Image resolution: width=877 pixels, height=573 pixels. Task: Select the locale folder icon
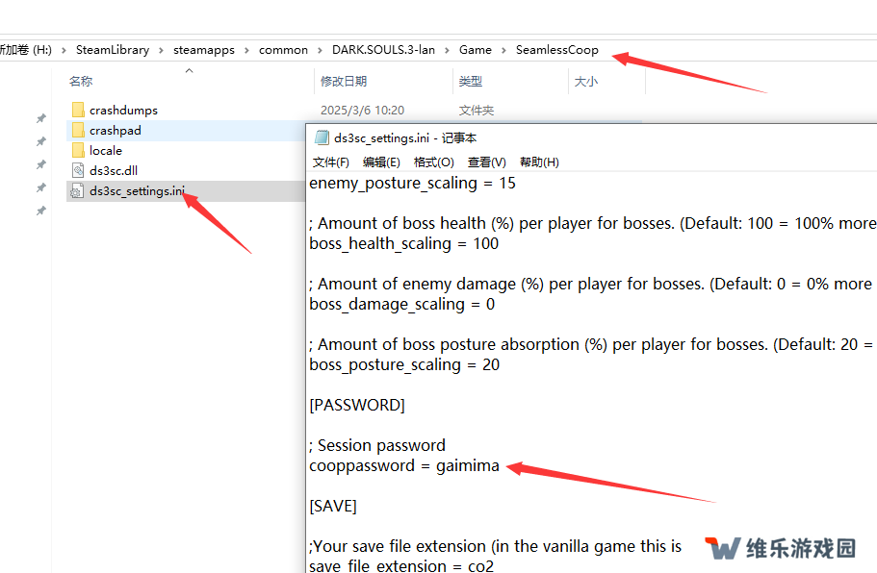pyautogui.click(x=78, y=150)
